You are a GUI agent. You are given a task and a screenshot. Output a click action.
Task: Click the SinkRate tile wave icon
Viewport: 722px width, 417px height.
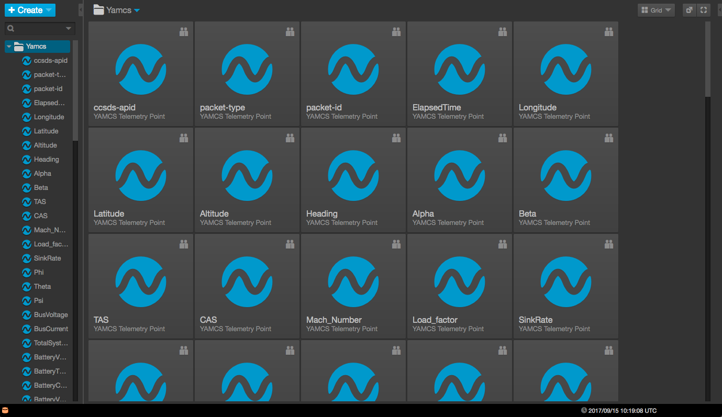[x=566, y=282]
